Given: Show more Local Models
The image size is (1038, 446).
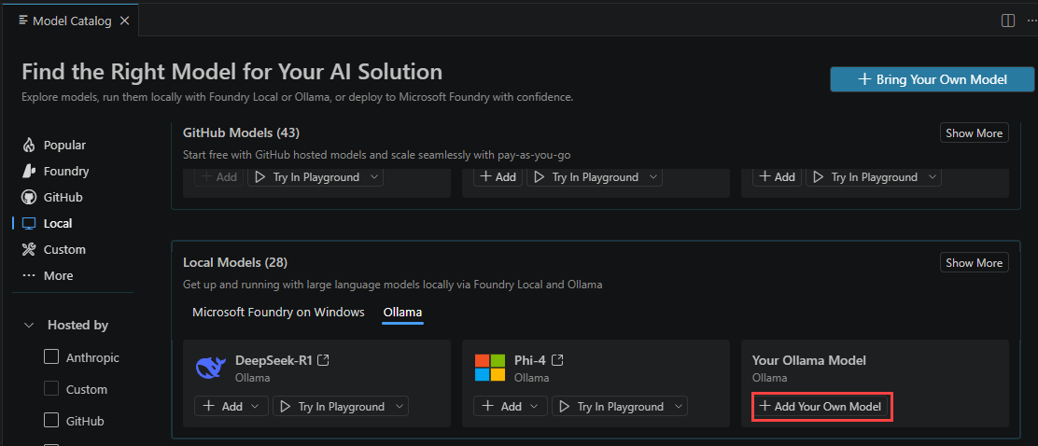Looking at the screenshot, I should 974,263.
